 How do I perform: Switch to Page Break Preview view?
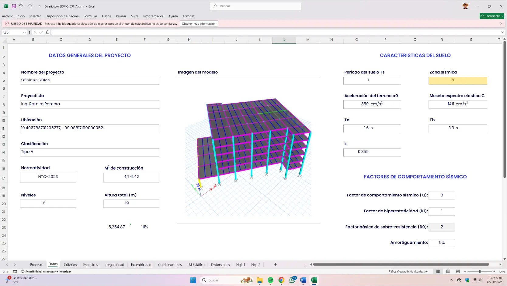[458, 271]
